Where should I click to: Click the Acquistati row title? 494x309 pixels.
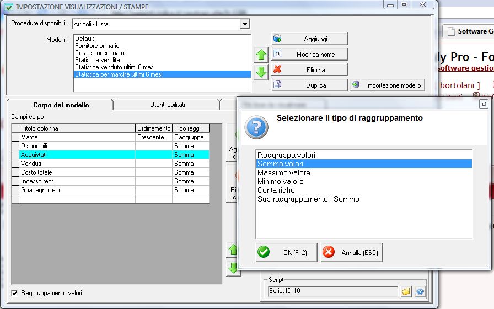pos(77,154)
